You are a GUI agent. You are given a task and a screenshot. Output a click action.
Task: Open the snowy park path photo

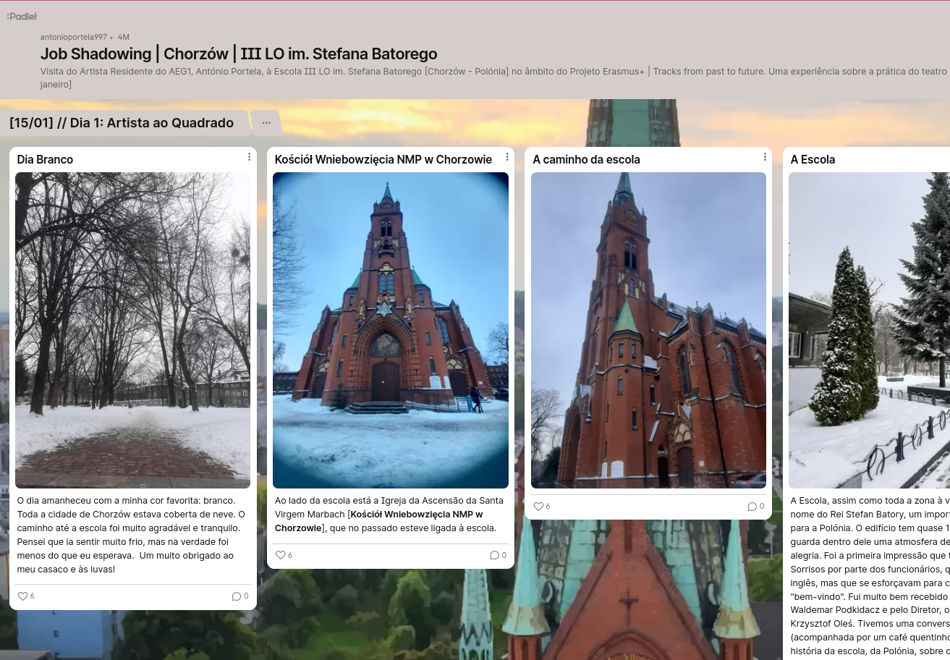tap(132, 330)
